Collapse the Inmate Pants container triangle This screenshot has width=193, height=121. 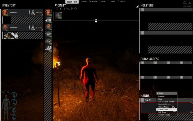click(x=41, y=30)
